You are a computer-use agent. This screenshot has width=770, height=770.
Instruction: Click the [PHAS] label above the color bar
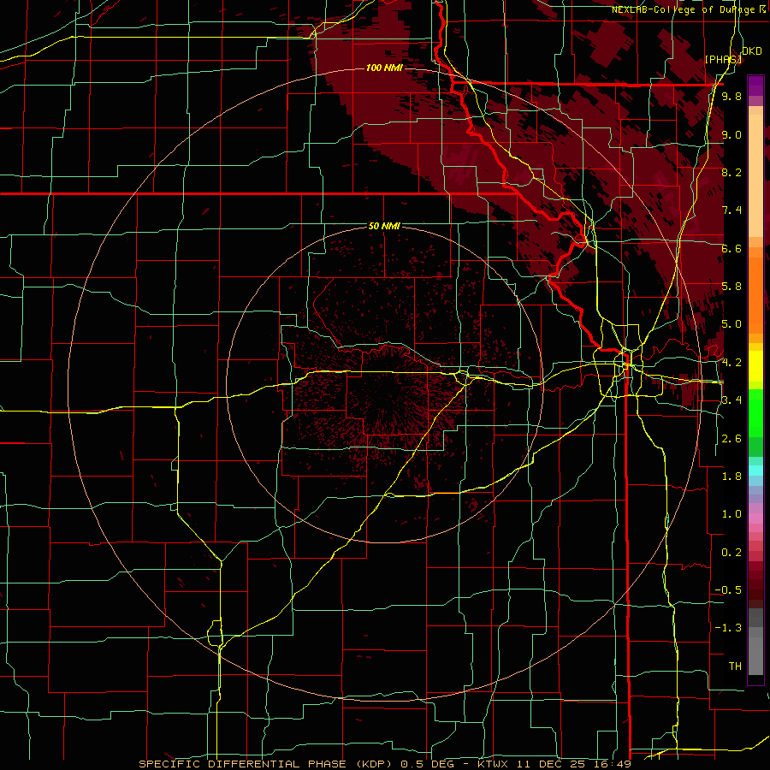coord(723,59)
